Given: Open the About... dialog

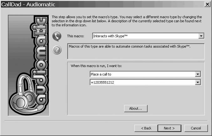Looking at the screenshot, I should click(x=136, y=108).
